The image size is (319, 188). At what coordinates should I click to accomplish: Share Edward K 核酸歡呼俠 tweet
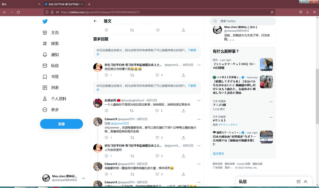183,174
